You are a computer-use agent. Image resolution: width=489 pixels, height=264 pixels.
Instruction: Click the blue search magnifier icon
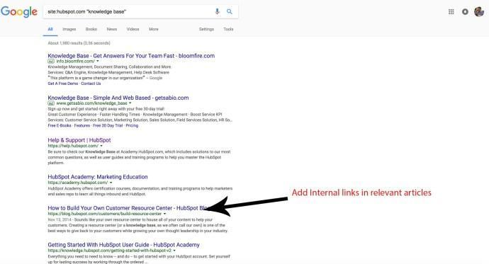(x=230, y=11)
